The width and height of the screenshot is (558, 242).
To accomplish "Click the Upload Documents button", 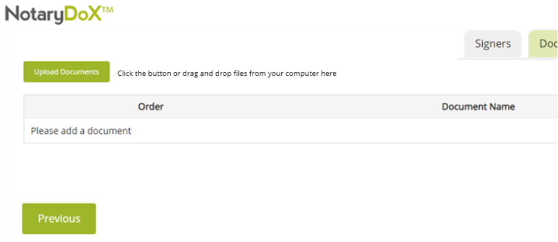I will [66, 72].
